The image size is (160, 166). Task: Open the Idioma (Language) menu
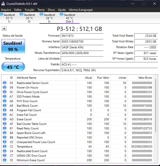click(81, 10)
